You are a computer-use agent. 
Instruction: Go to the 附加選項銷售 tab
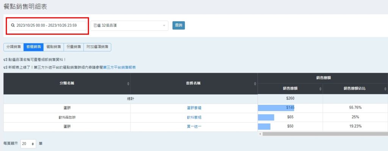97,47
